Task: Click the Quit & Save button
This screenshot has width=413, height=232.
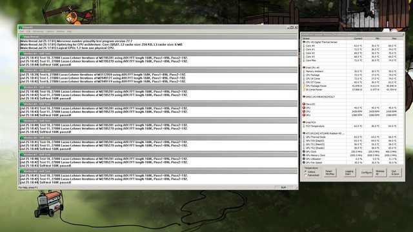Action: [395, 173]
